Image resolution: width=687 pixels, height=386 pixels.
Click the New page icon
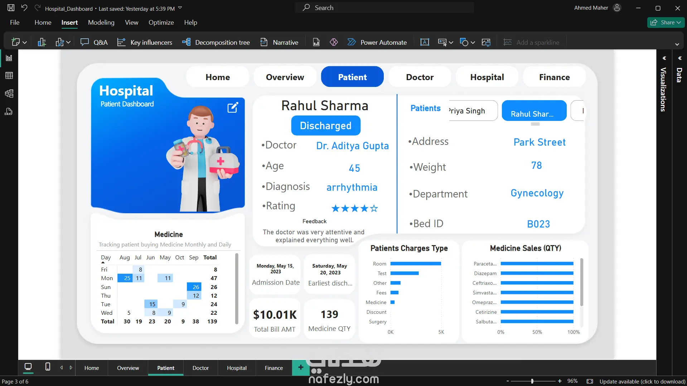(x=15, y=42)
